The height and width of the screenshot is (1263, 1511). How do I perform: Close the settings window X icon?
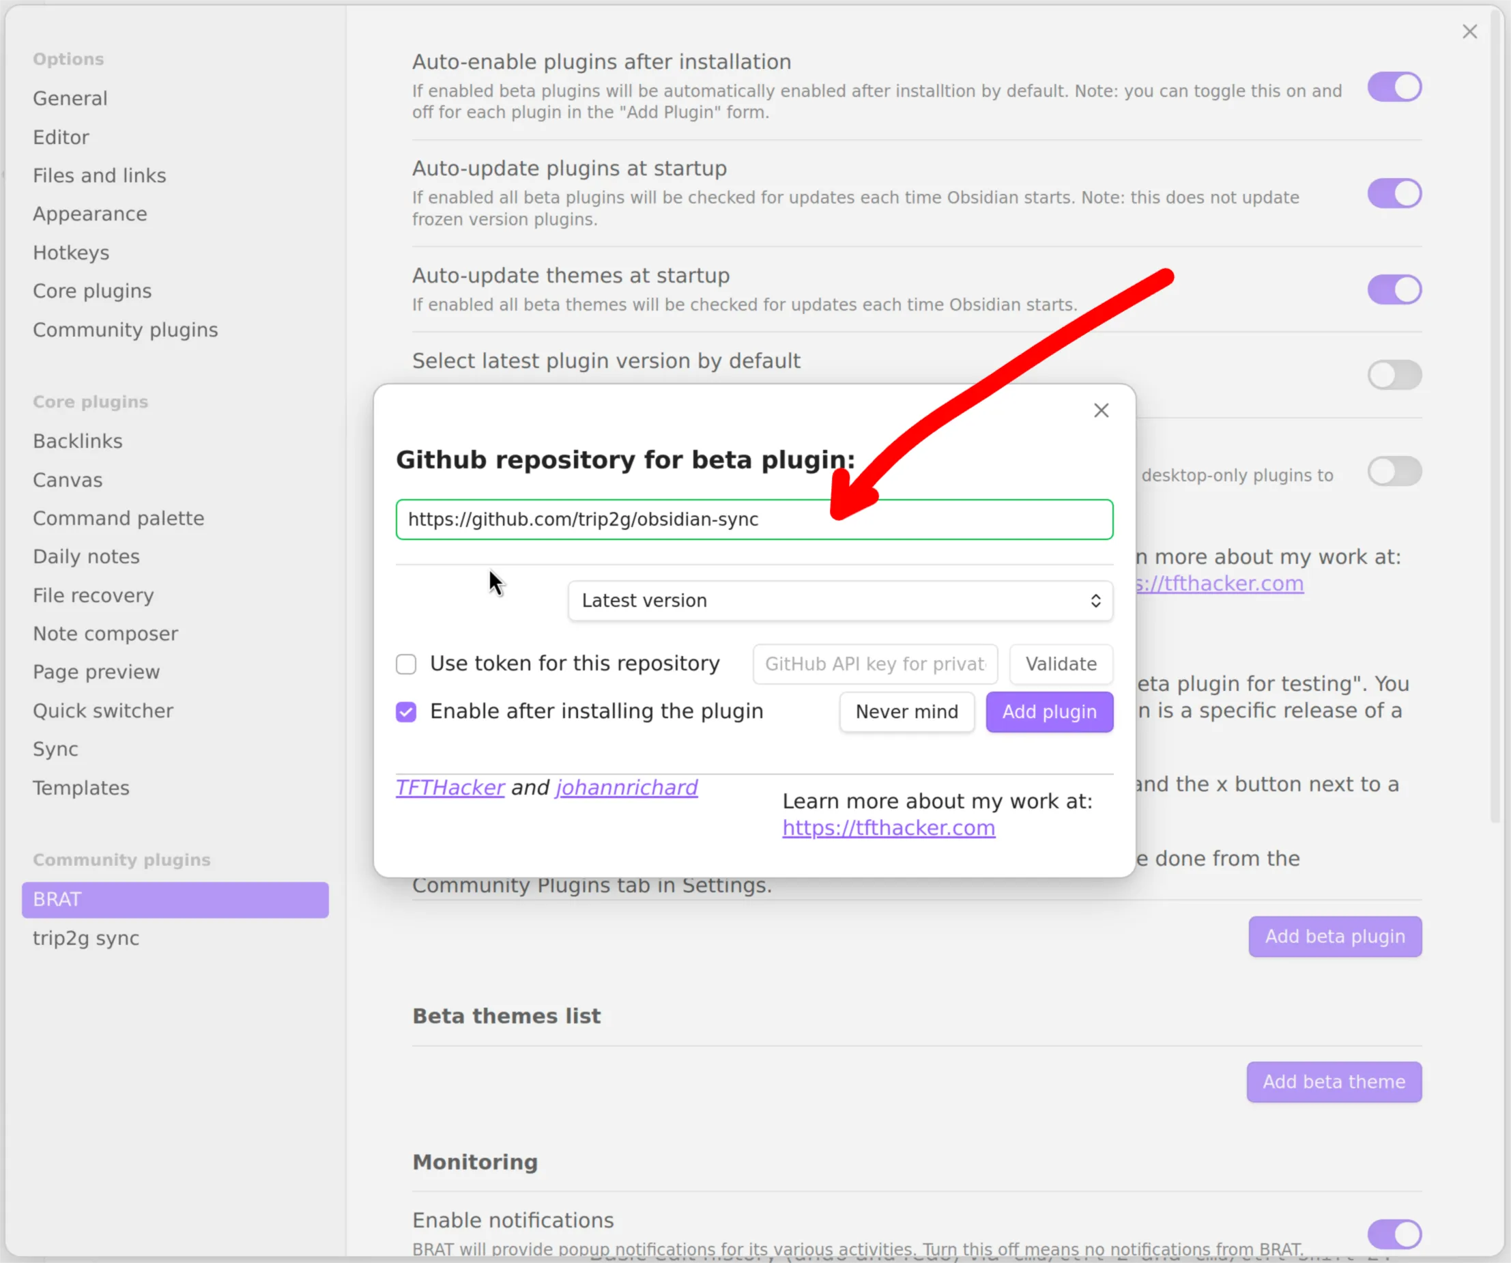pos(1469,31)
